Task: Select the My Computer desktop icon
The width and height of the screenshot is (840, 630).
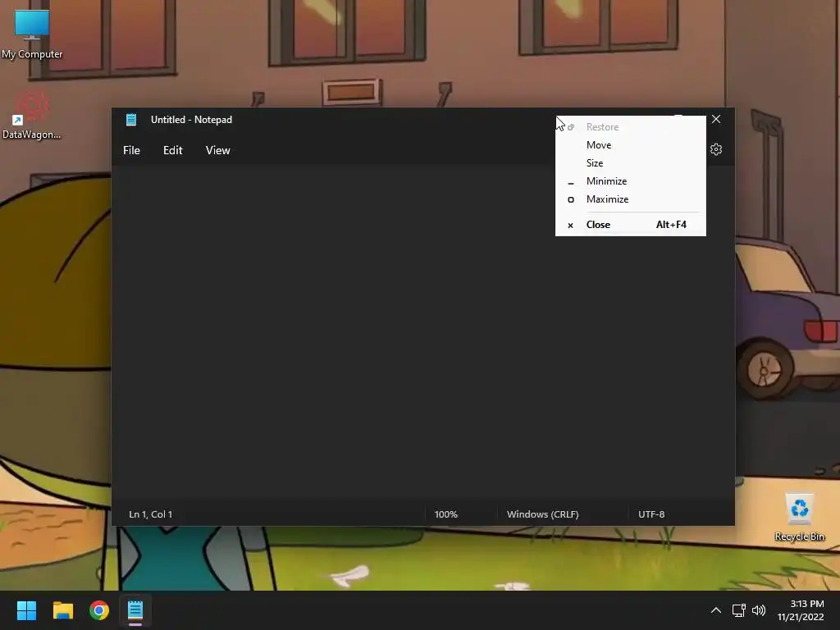Action: click(32, 34)
